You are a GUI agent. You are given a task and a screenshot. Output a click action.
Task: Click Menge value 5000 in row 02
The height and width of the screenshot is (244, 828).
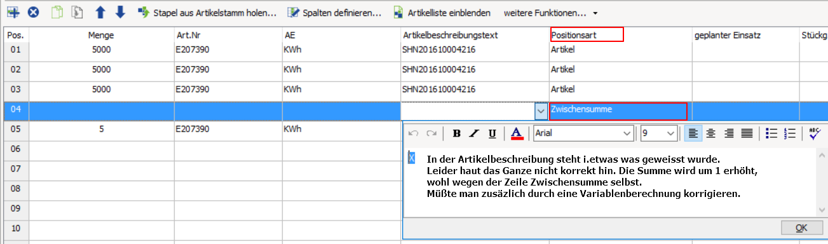tap(101, 69)
